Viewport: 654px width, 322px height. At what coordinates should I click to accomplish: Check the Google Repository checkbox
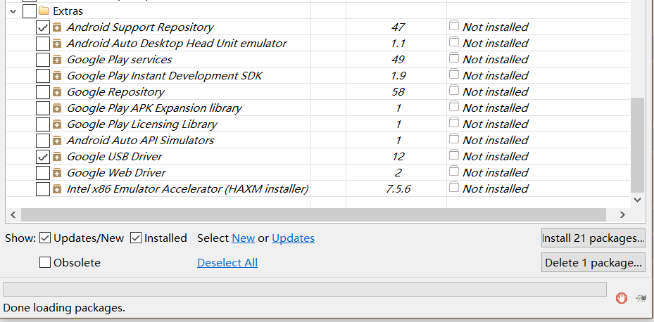[42, 92]
